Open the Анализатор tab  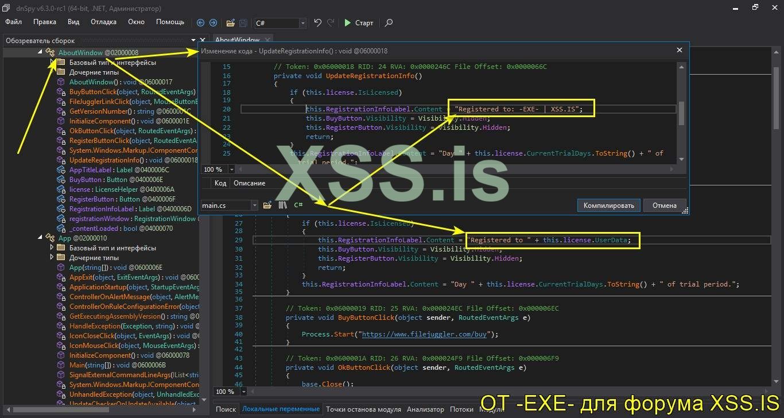click(x=425, y=409)
